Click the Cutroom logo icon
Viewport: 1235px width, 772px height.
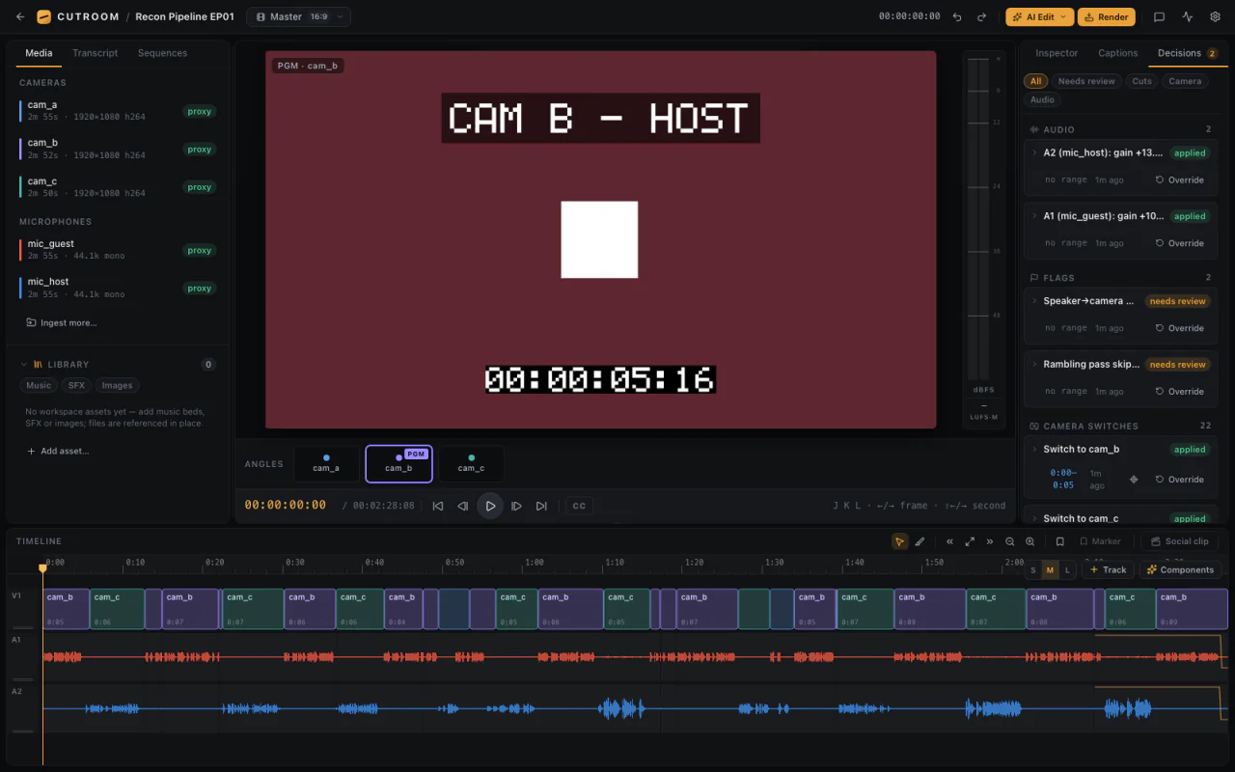click(43, 16)
